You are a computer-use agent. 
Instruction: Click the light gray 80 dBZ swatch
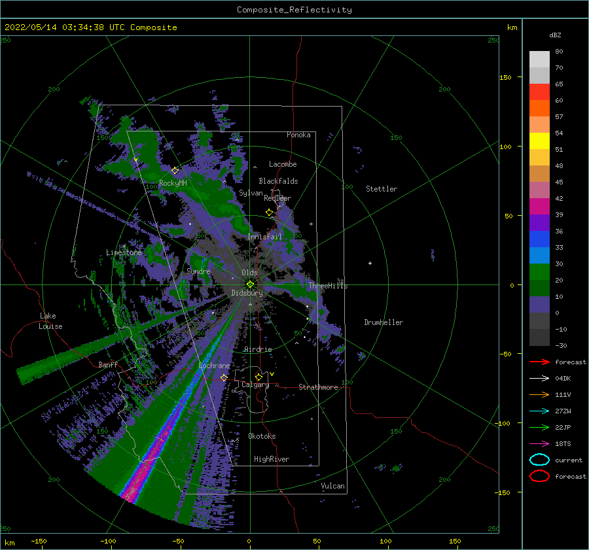(x=539, y=59)
